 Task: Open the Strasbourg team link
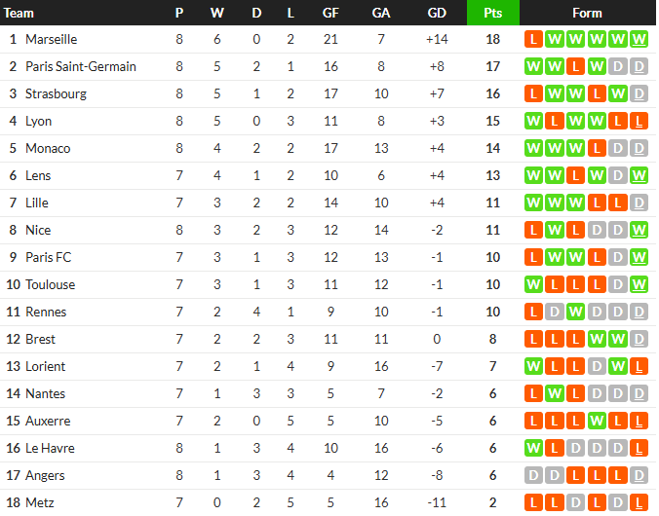point(56,94)
